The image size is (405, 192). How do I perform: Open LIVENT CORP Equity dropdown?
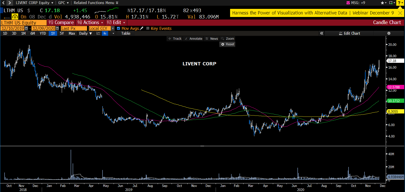point(34,3)
